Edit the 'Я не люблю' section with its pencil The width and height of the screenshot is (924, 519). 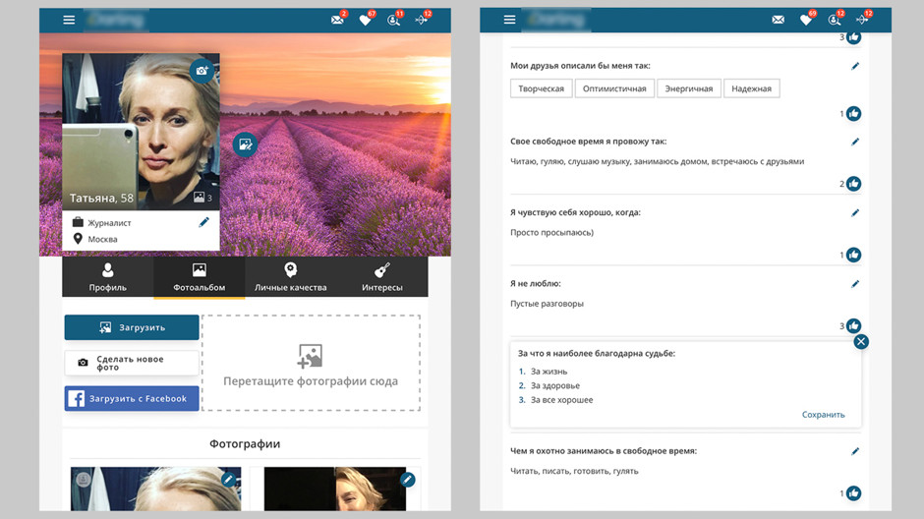point(855,284)
